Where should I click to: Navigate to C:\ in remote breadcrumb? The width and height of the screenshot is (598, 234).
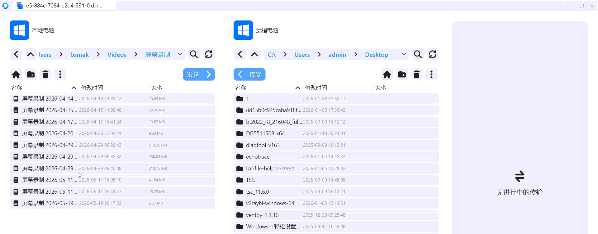[x=272, y=55]
